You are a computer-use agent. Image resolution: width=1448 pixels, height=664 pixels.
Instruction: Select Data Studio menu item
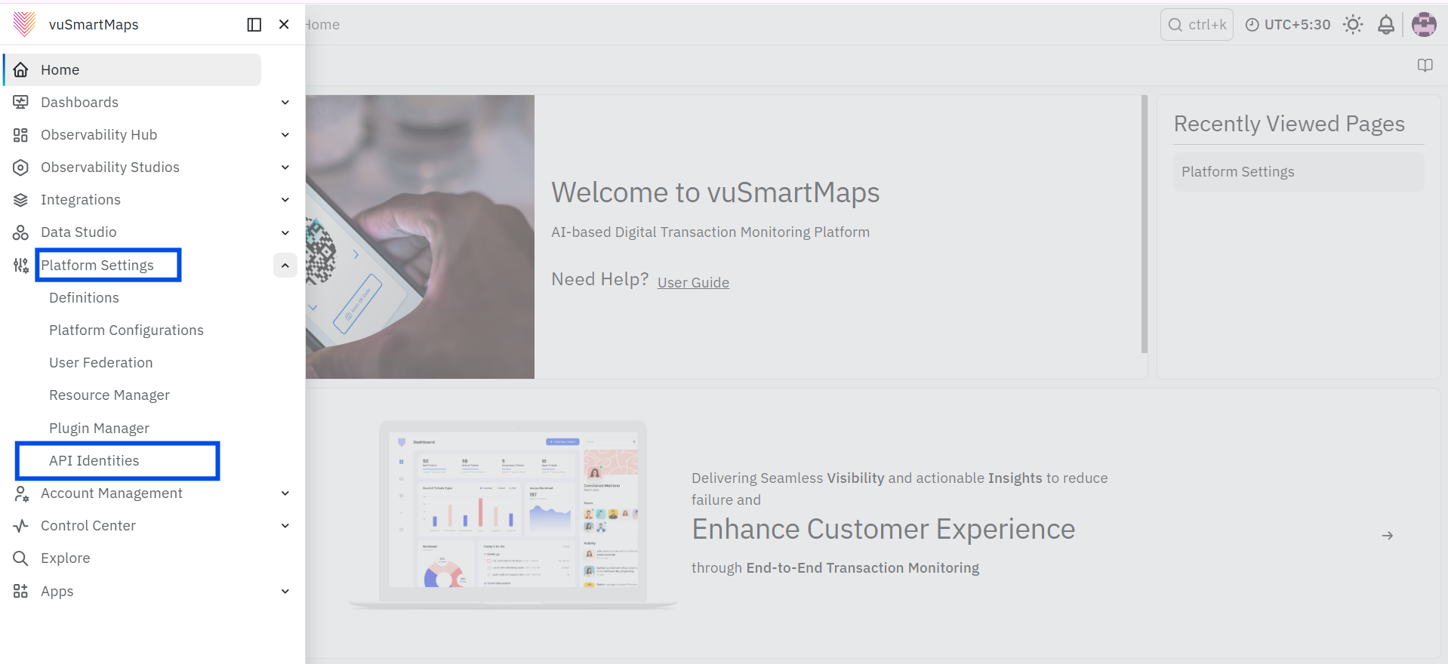point(79,232)
